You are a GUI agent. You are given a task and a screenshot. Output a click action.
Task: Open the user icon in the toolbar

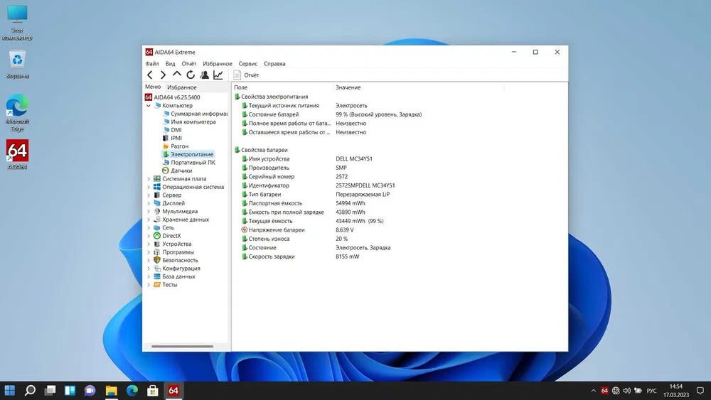[205, 75]
